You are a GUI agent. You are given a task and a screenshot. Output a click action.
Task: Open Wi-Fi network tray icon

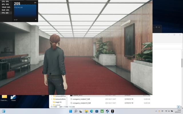166,111
